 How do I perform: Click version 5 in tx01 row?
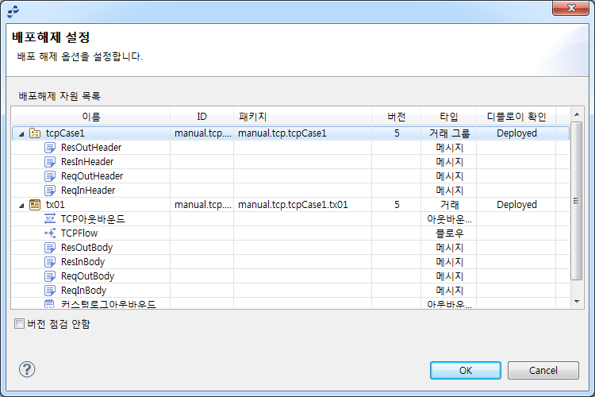[397, 205]
